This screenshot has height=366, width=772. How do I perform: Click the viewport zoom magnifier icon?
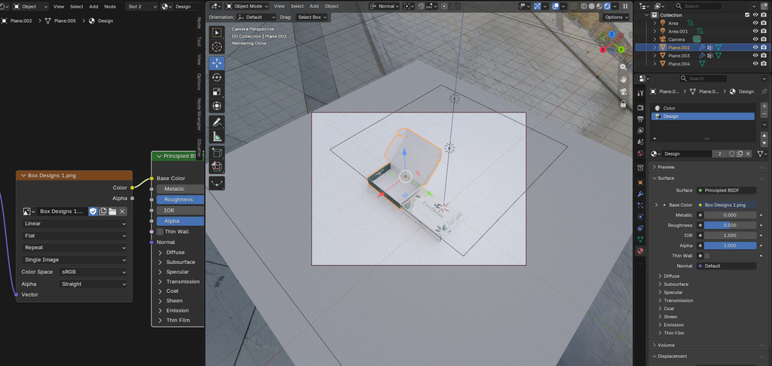tap(623, 67)
